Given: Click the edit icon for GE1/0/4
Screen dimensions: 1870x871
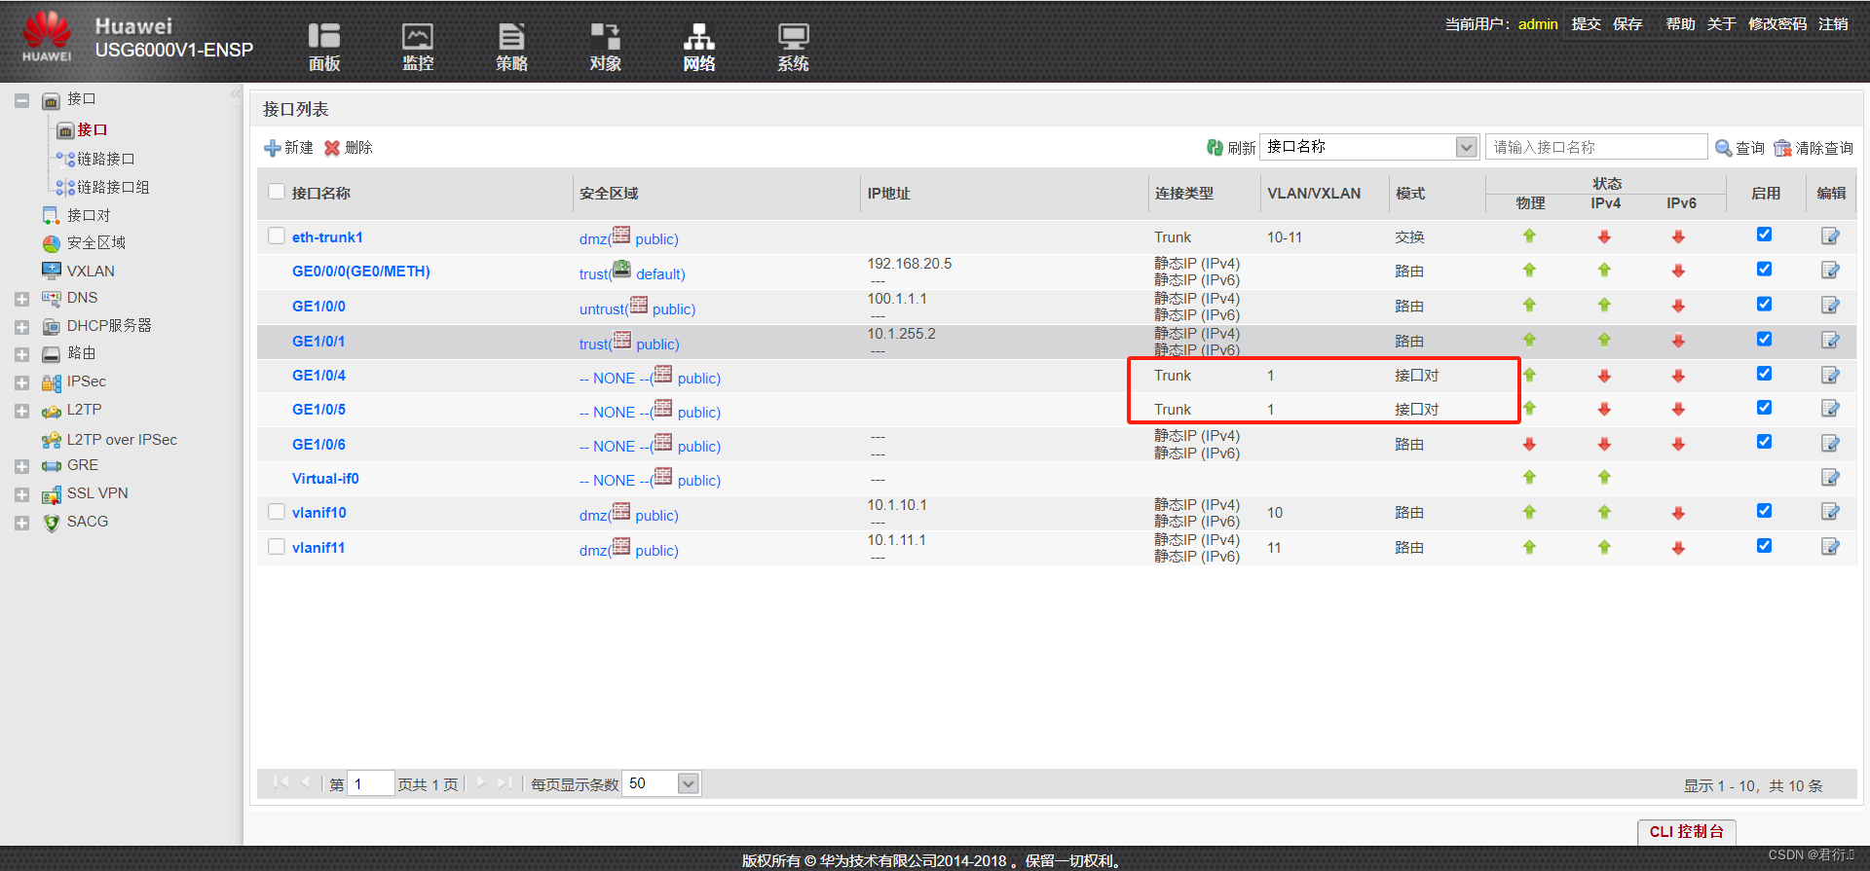Looking at the screenshot, I should tap(1830, 375).
